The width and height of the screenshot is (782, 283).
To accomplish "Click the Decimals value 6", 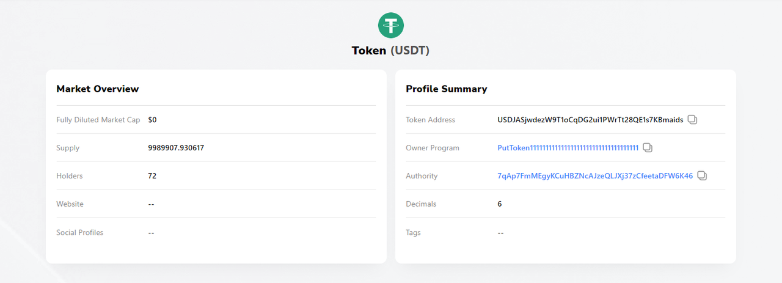I will (500, 204).
